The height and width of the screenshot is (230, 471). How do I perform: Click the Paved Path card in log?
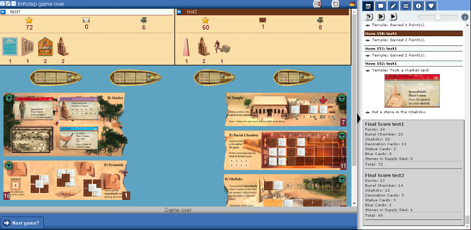(x=412, y=91)
